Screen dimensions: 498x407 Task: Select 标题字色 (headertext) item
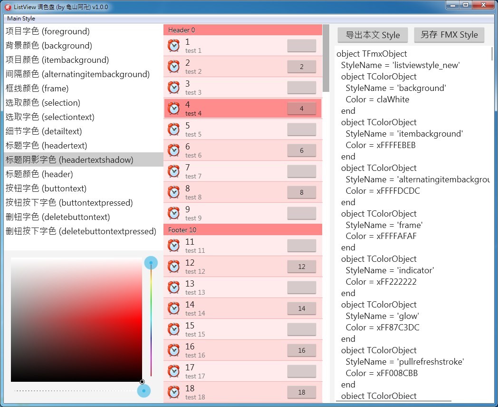[84, 146]
